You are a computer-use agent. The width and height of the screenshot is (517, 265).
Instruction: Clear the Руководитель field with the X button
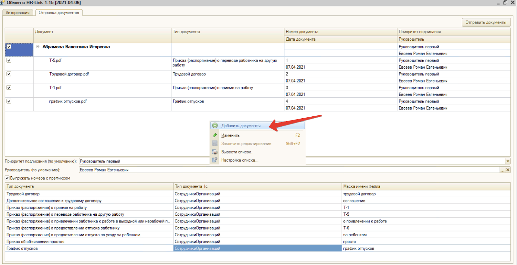(x=508, y=170)
